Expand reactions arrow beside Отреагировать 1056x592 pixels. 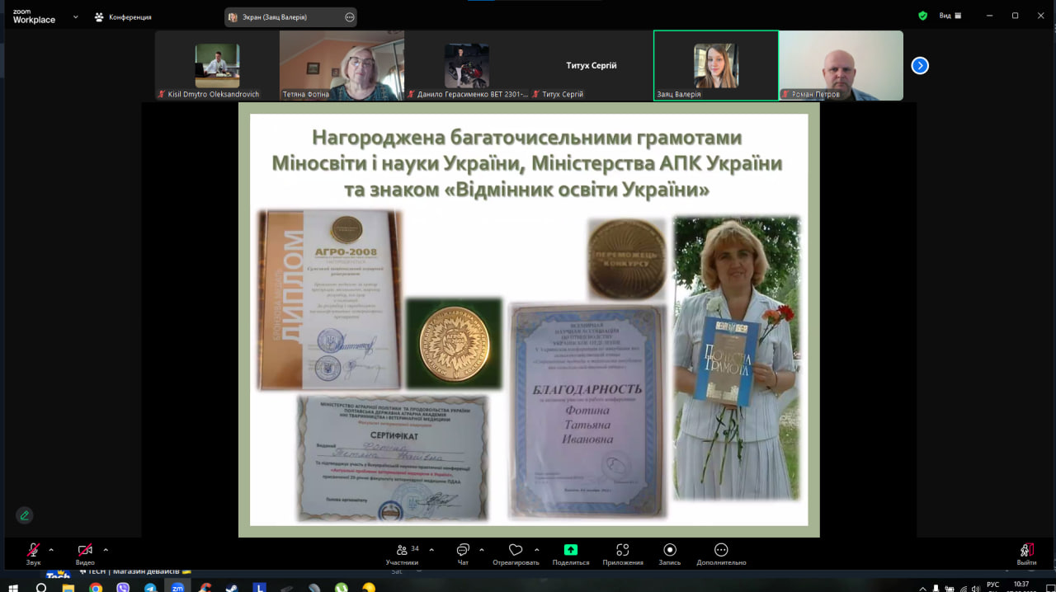pos(537,549)
